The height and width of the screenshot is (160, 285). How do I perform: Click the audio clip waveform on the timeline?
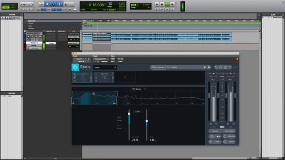pos(157,37)
